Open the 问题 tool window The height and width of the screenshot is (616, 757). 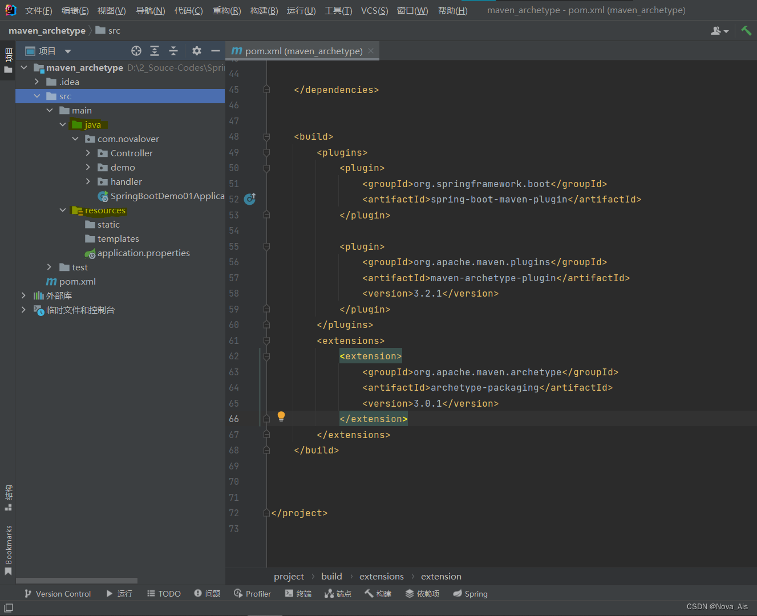207,594
